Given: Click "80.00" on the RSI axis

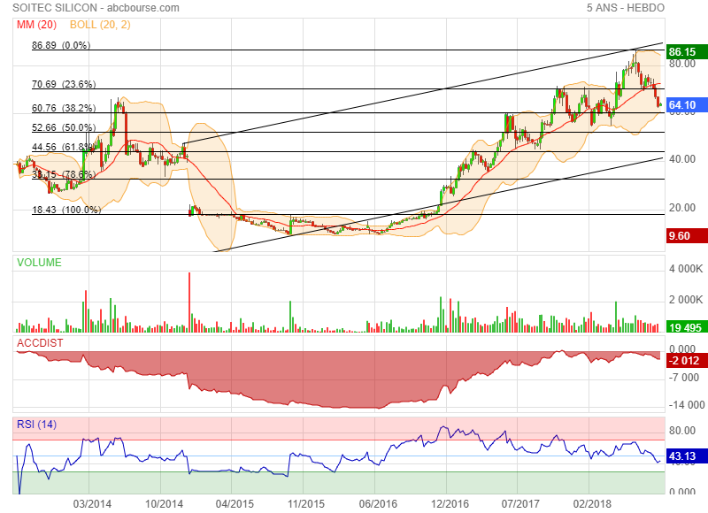Looking at the screenshot, I should pyautogui.click(x=681, y=431).
